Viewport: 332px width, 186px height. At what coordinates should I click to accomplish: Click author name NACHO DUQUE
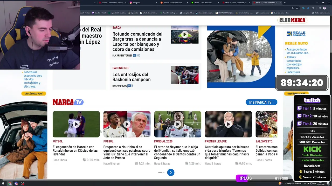(120, 86)
